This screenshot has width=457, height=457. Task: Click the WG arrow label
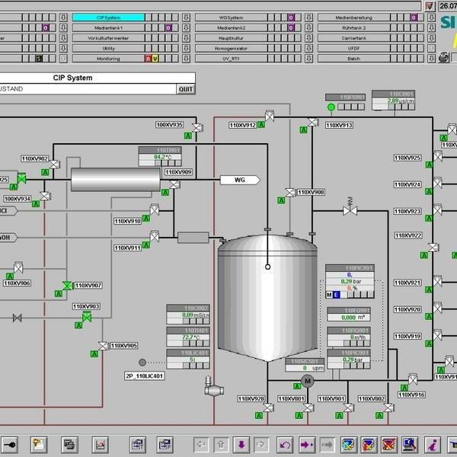239,180
